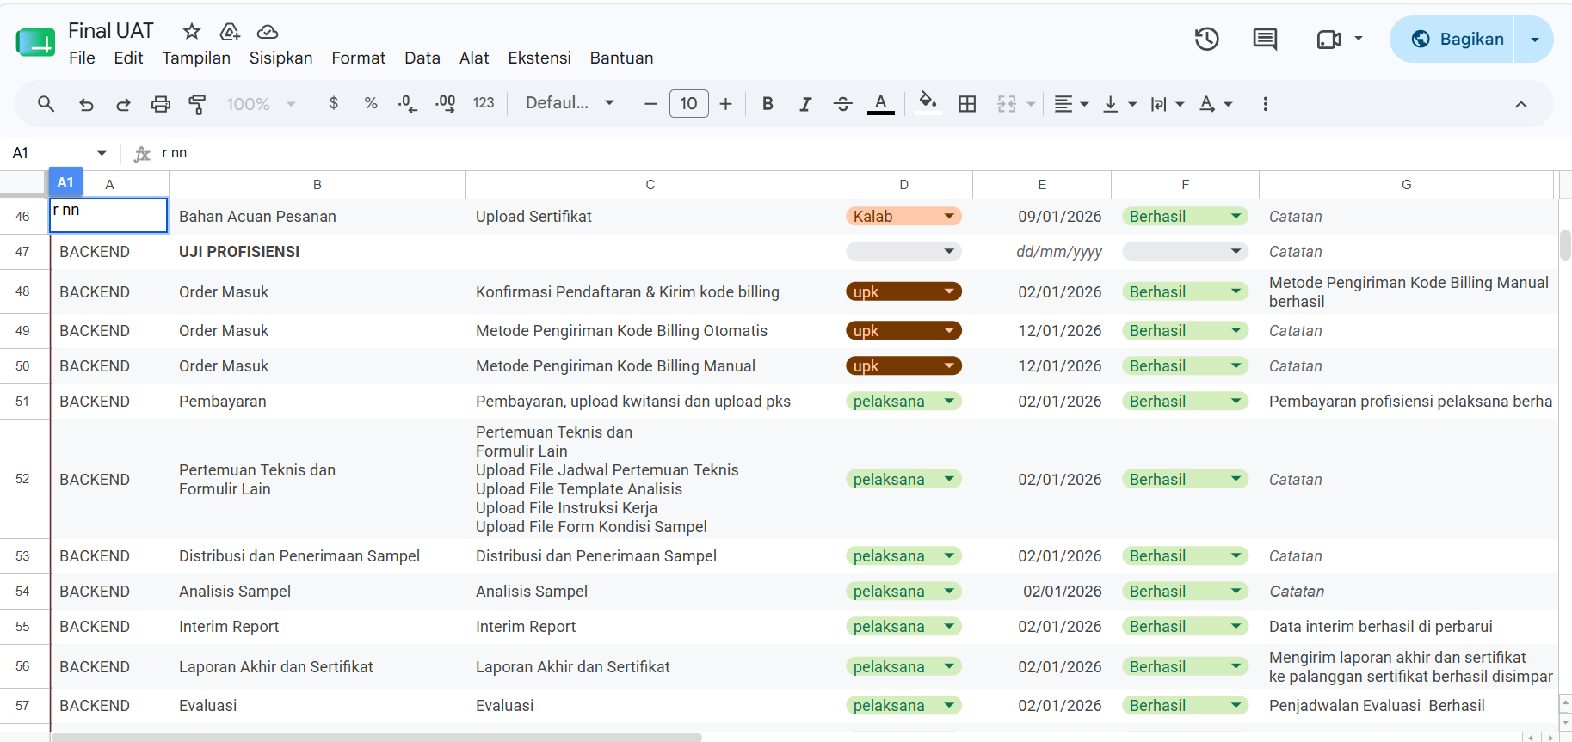Activate the paint format tool

[197, 104]
